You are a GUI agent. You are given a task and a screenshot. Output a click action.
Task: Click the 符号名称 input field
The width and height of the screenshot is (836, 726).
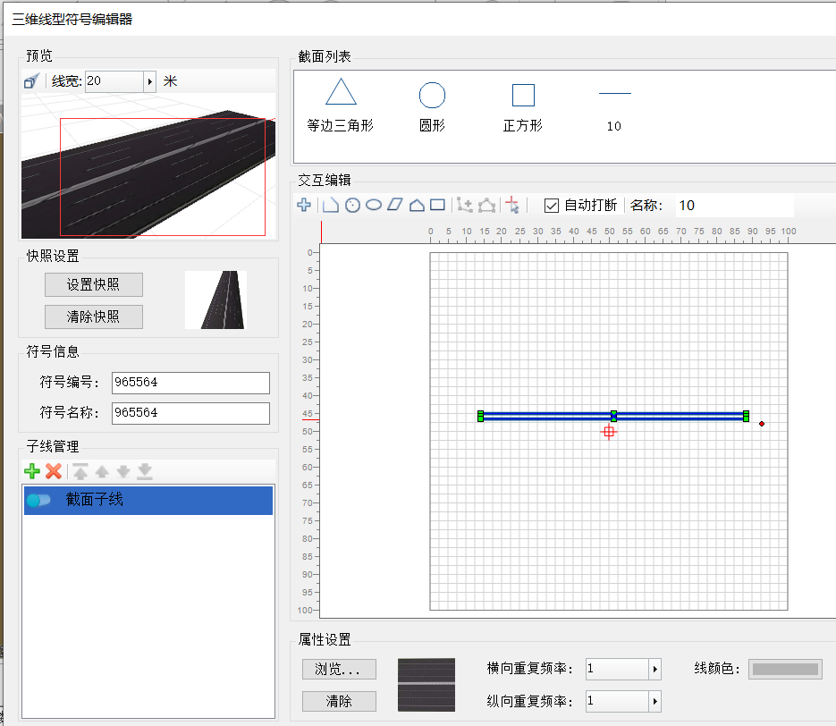[190, 413]
